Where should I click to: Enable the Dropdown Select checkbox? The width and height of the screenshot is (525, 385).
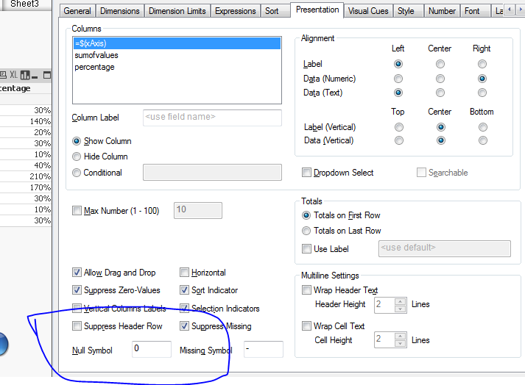[307, 173]
